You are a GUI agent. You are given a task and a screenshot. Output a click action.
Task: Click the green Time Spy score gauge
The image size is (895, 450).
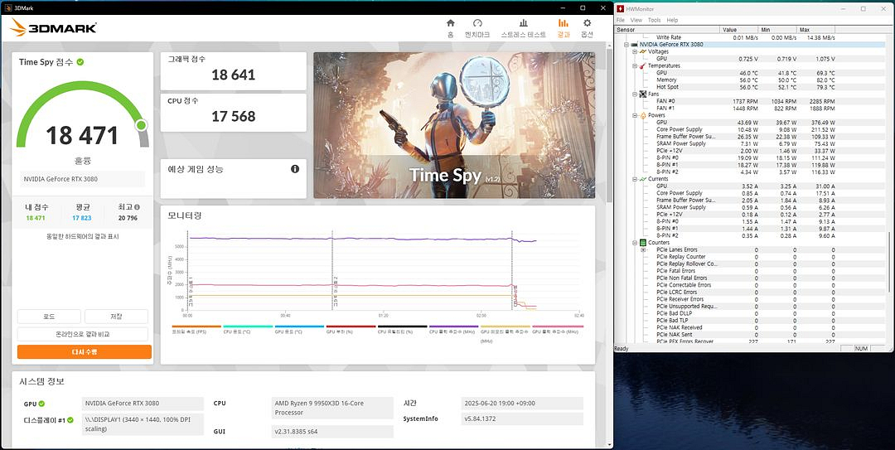pyautogui.click(x=83, y=114)
